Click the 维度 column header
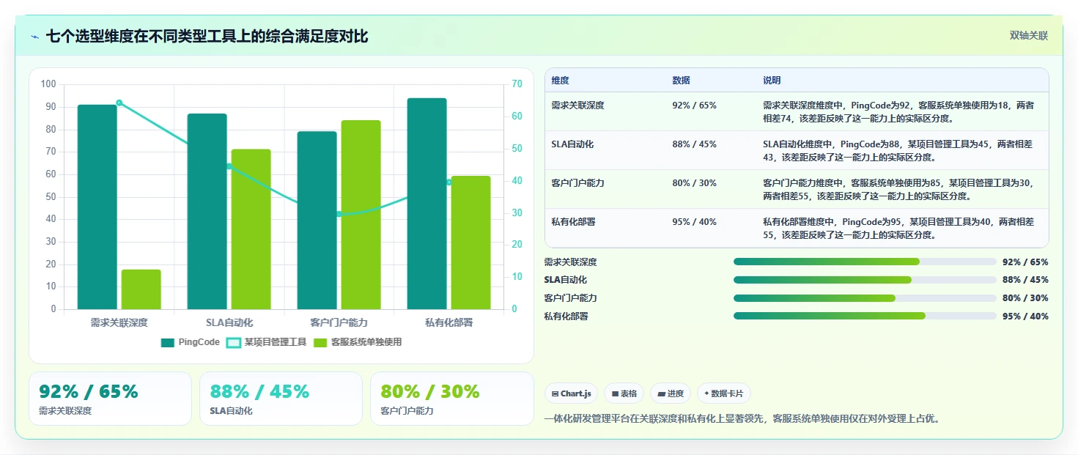 tap(560, 81)
